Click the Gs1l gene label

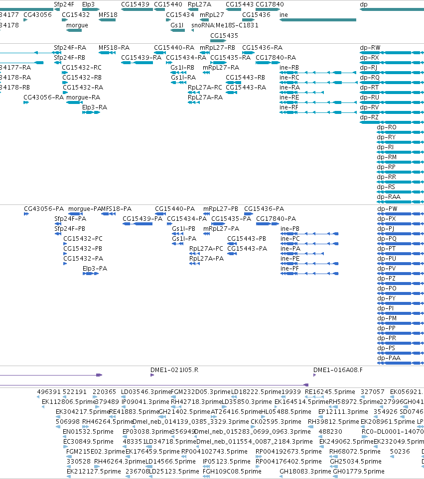coord(177,25)
